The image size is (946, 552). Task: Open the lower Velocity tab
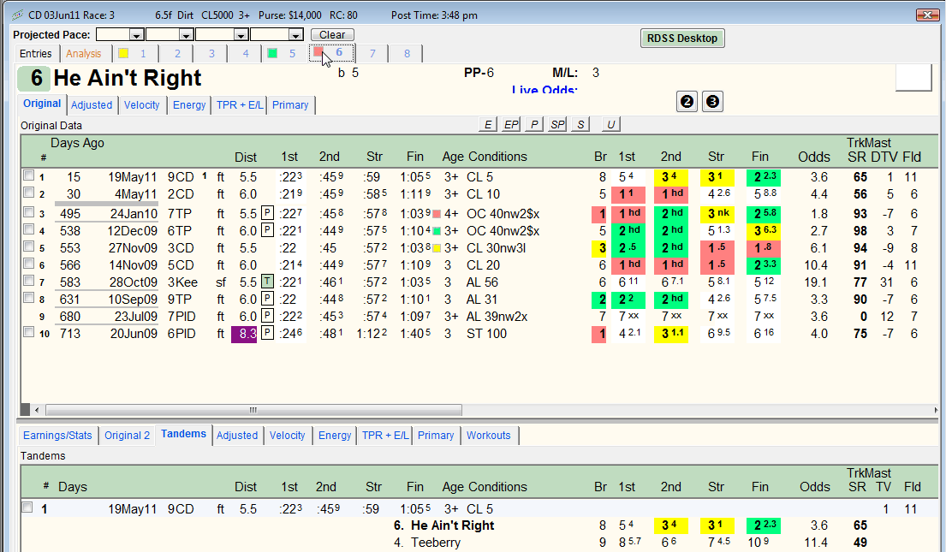[x=287, y=436]
